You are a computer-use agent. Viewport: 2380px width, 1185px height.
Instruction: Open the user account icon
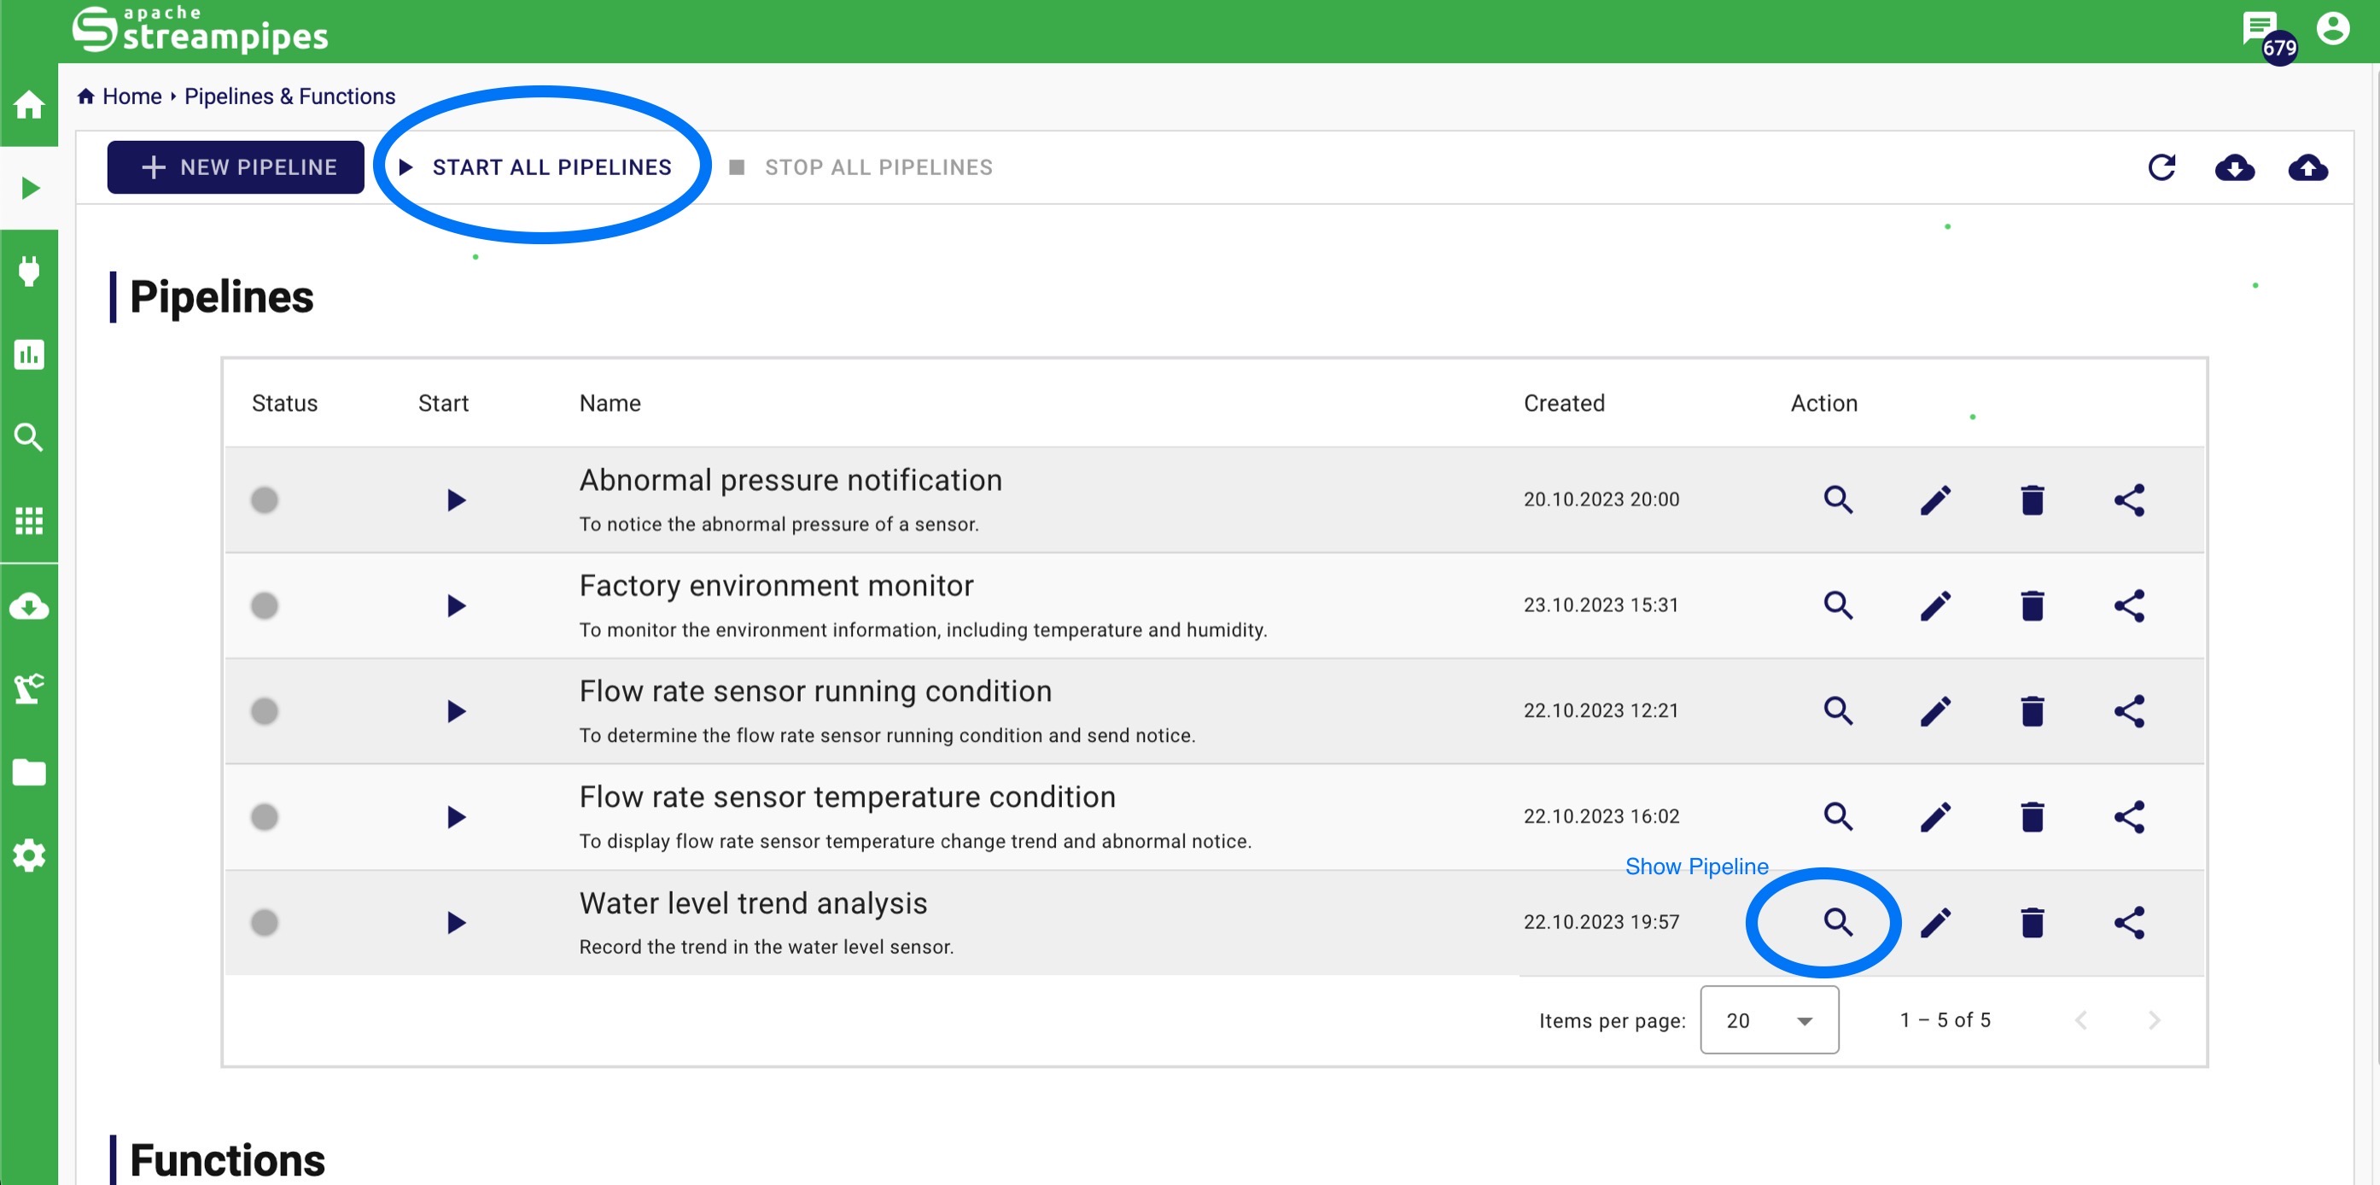(x=2332, y=27)
